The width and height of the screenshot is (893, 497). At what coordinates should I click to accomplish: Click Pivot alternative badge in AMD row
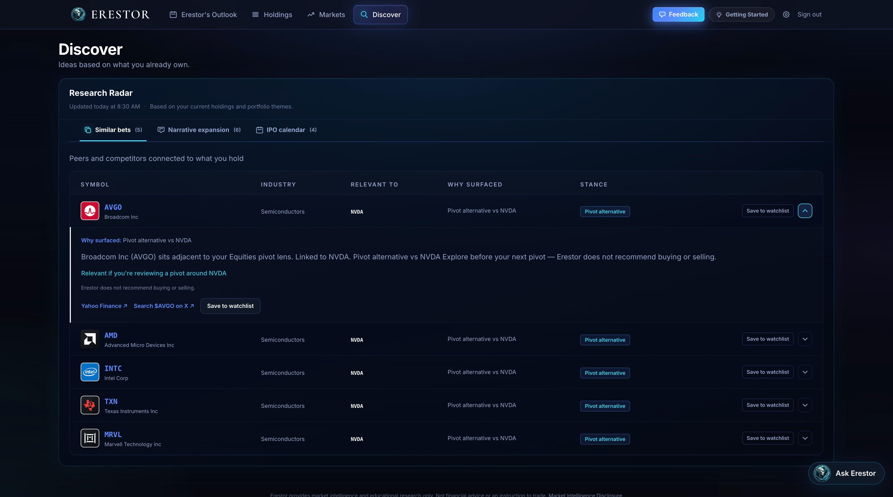pos(605,340)
